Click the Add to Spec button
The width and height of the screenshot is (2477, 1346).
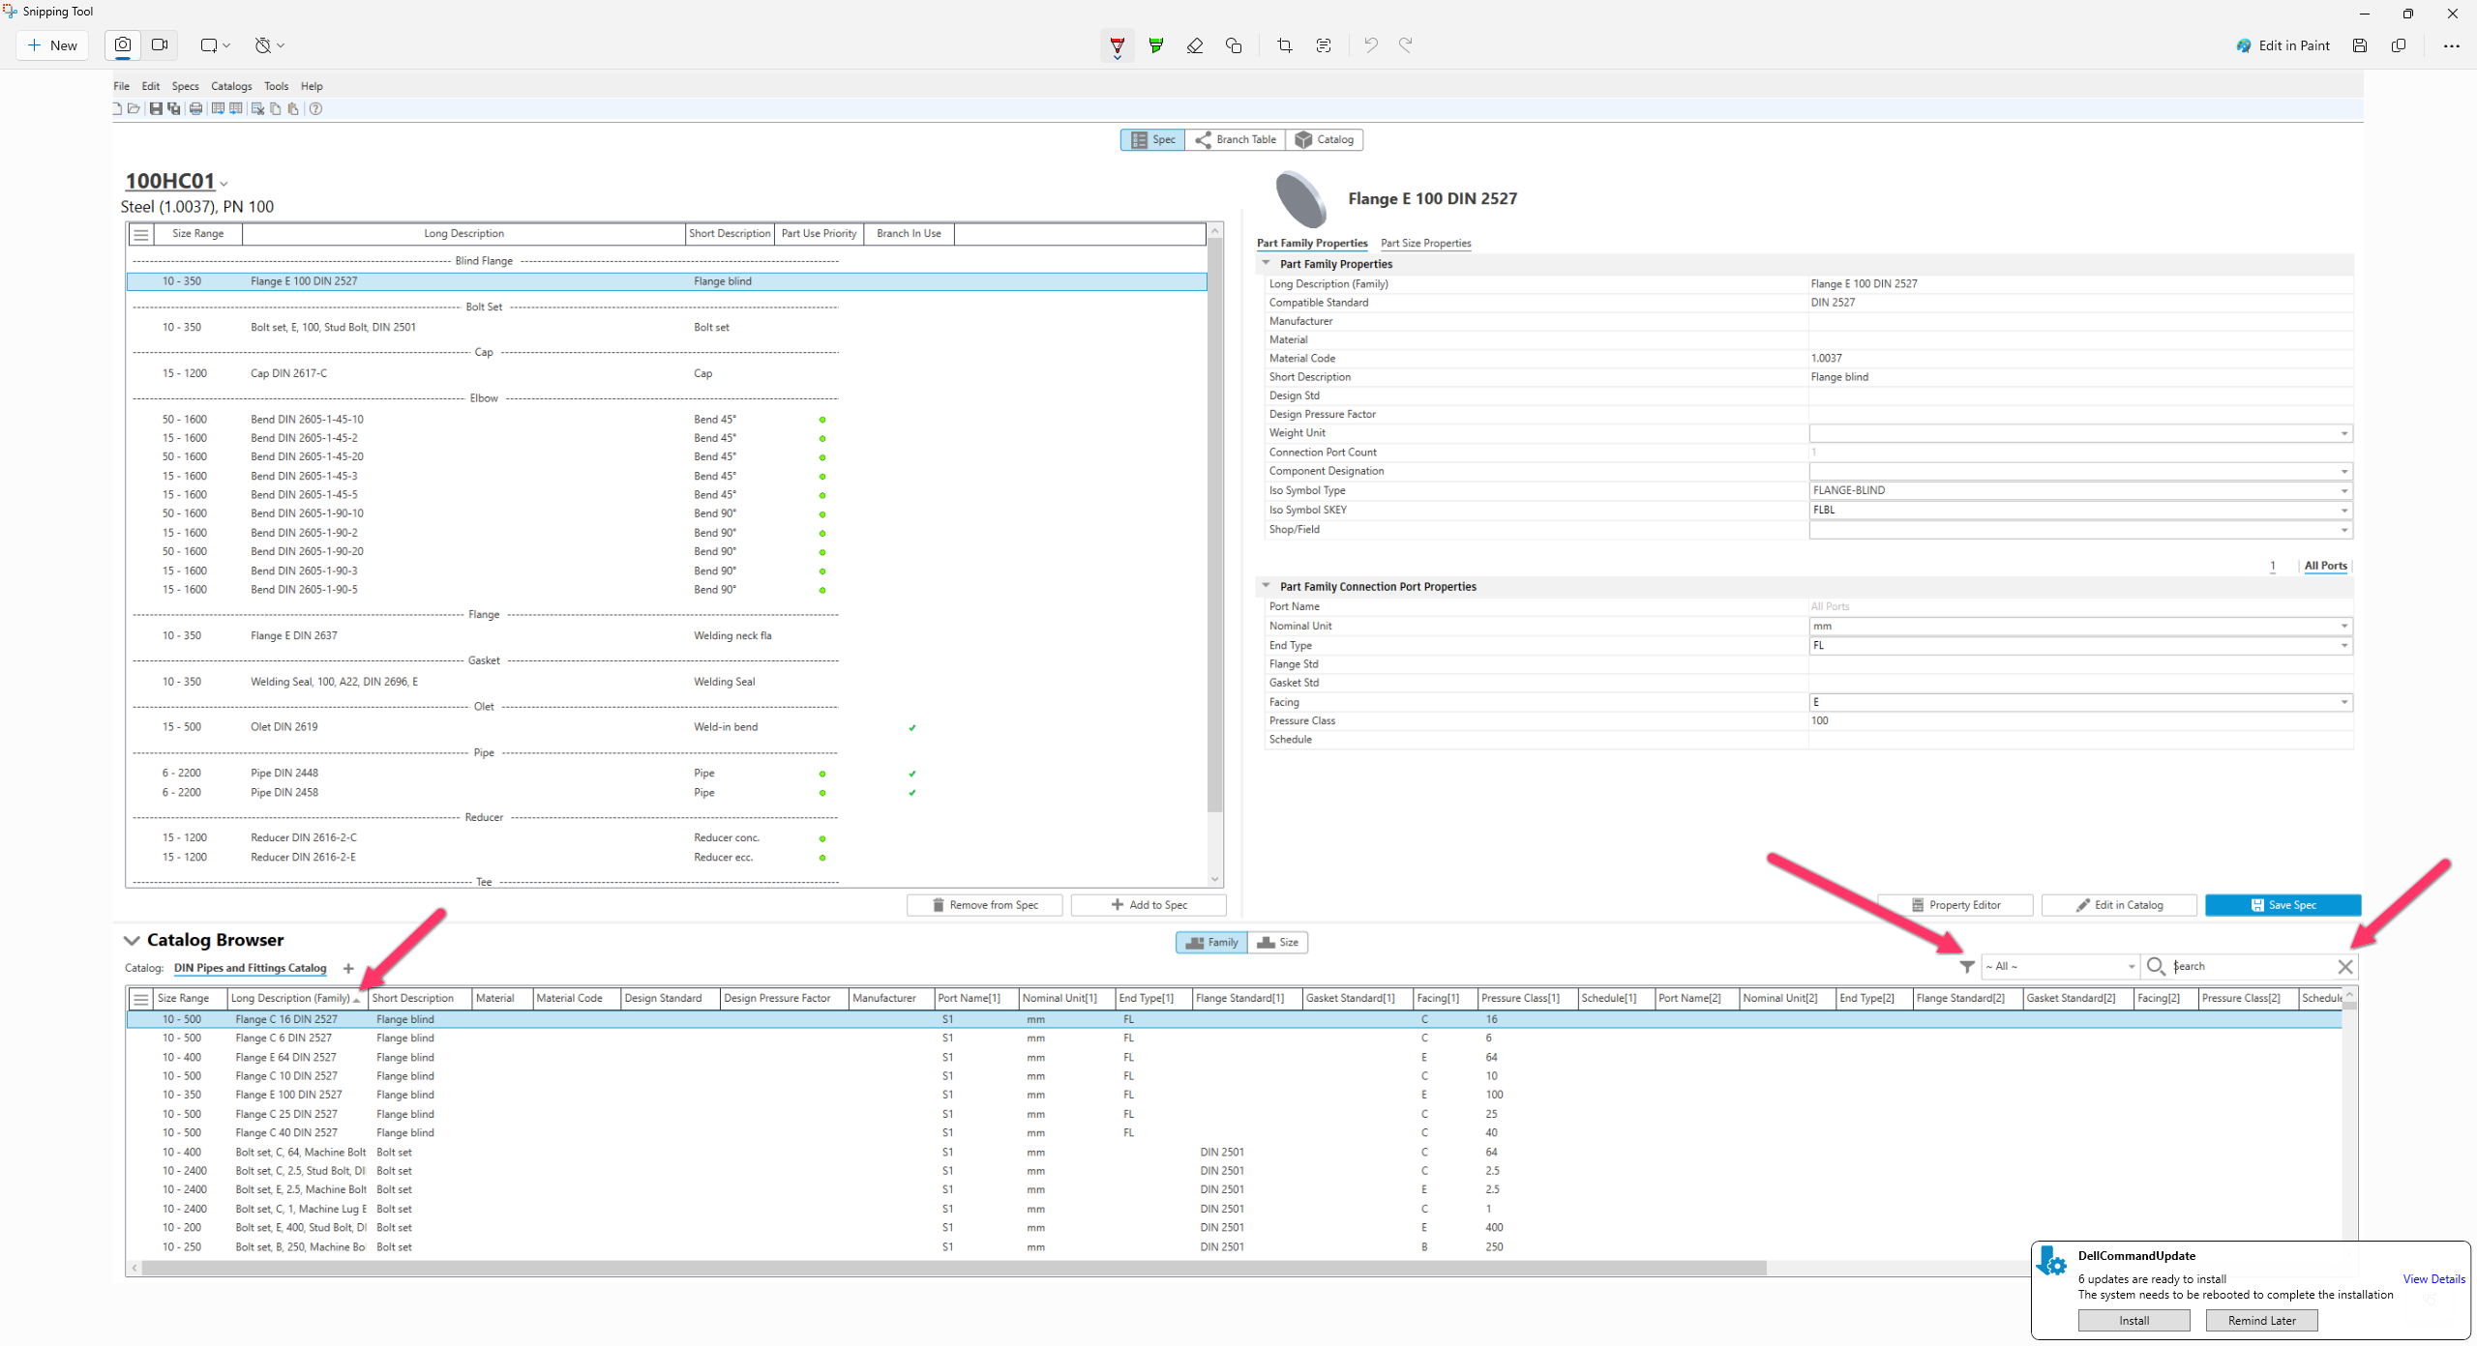[1149, 905]
